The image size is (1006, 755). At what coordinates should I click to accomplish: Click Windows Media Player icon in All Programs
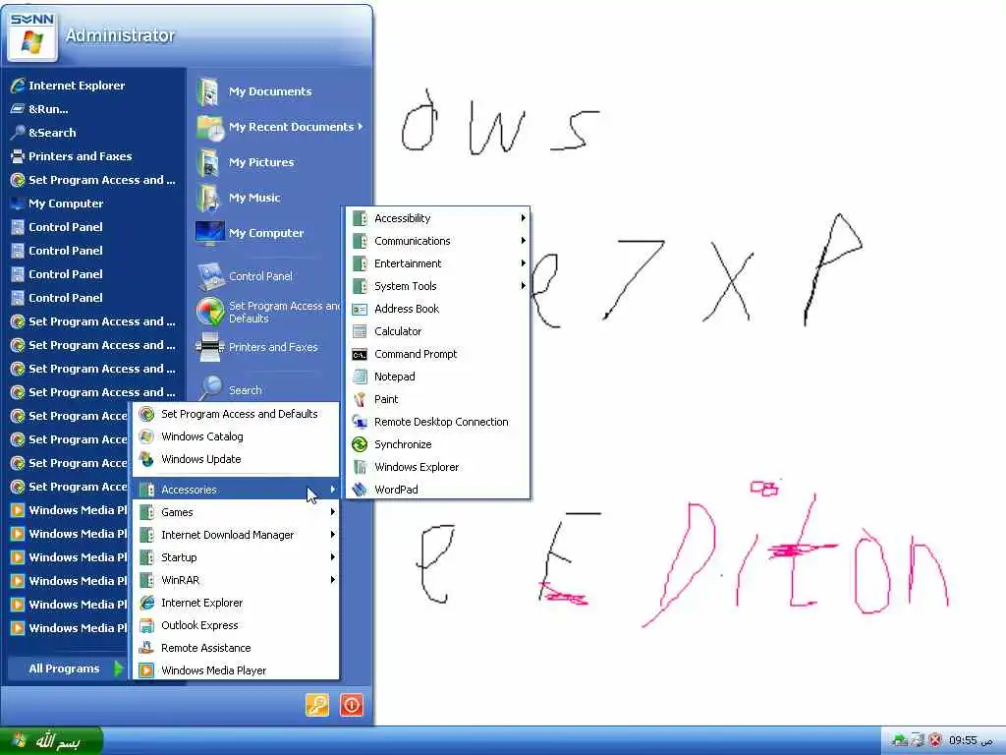tap(147, 670)
